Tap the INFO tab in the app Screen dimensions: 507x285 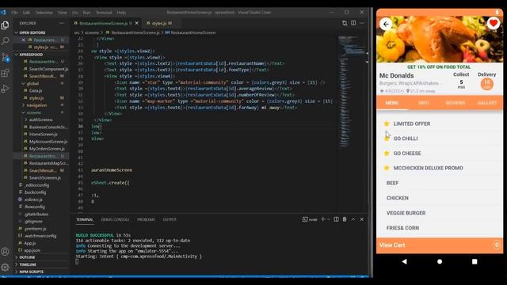point(424,103)
